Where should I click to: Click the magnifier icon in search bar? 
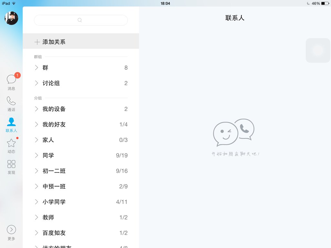pos(80,20)
